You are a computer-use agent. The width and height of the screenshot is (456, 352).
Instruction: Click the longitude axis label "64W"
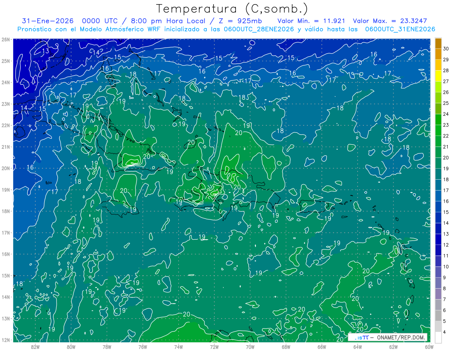click(358, 346)
